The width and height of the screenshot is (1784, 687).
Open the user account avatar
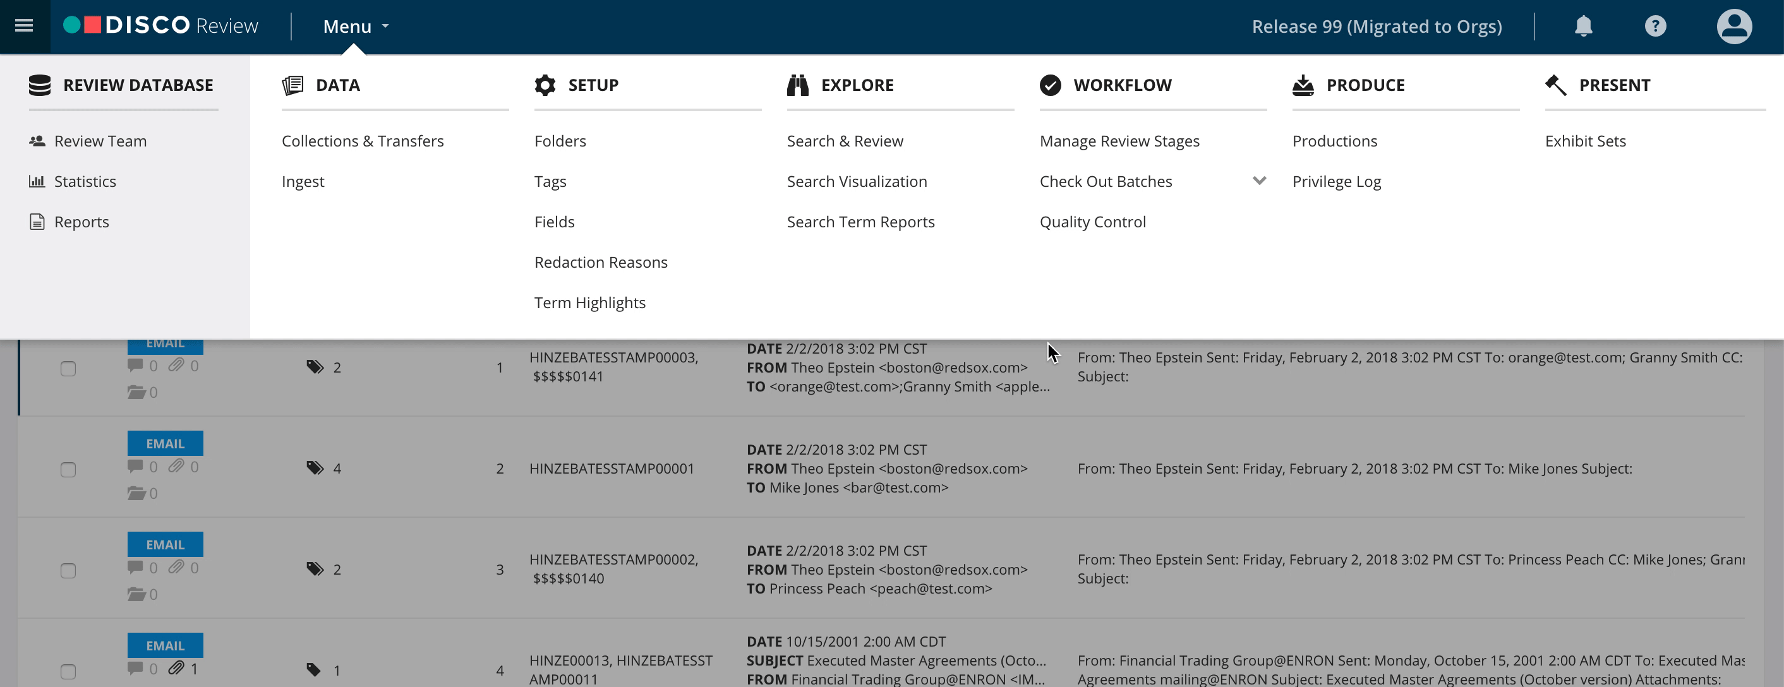coord(1734,26)
